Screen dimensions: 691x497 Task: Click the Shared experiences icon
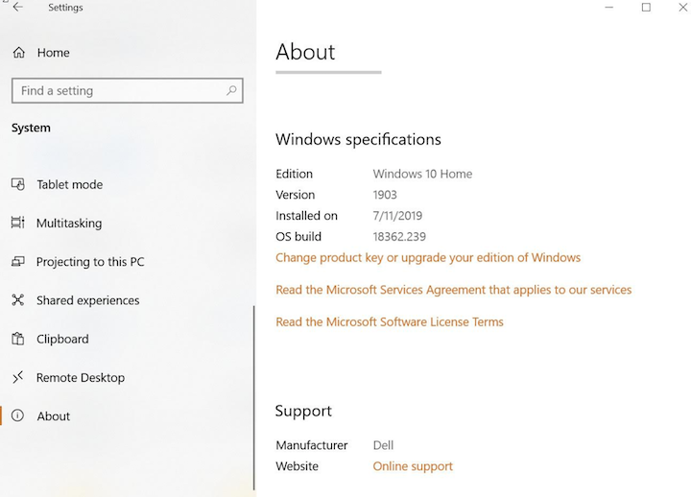[17, 300]
